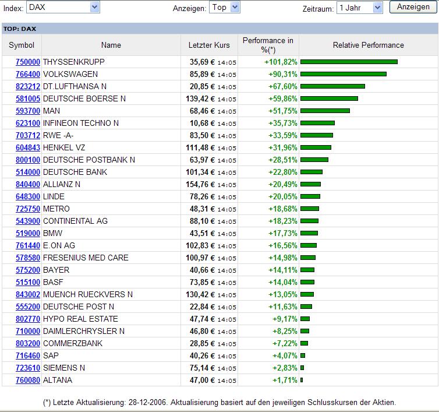The image size is (439, 412).
Task: Open symbol link 750000 for THYSSENKRUPP
Action: pos(28,62)
